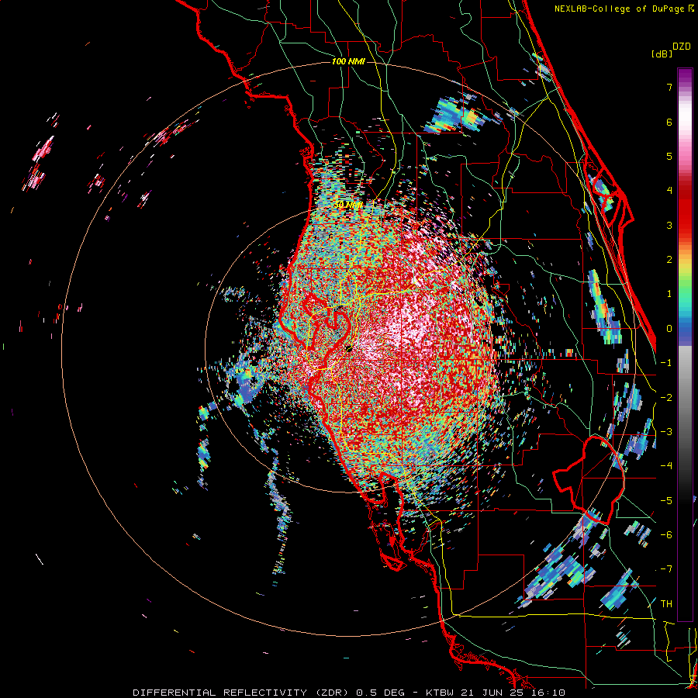
Task: Click the 2 value on the color scale
Action: click(x=669, y=260)
